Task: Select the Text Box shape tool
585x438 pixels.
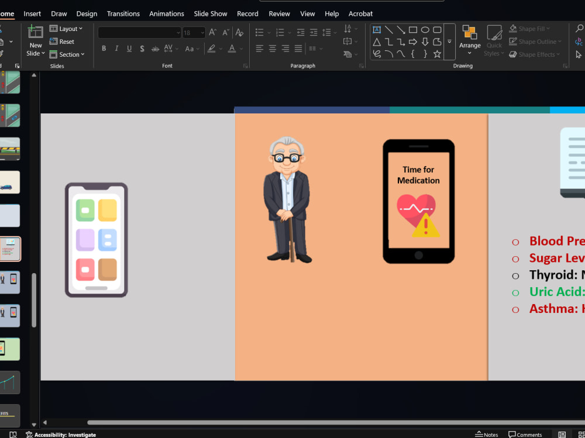Action: 377,30
